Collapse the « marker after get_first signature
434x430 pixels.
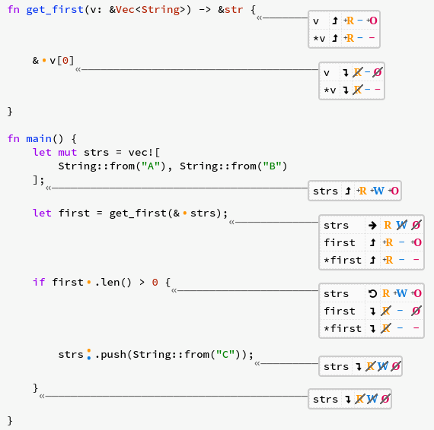click(x=259, y=18)
